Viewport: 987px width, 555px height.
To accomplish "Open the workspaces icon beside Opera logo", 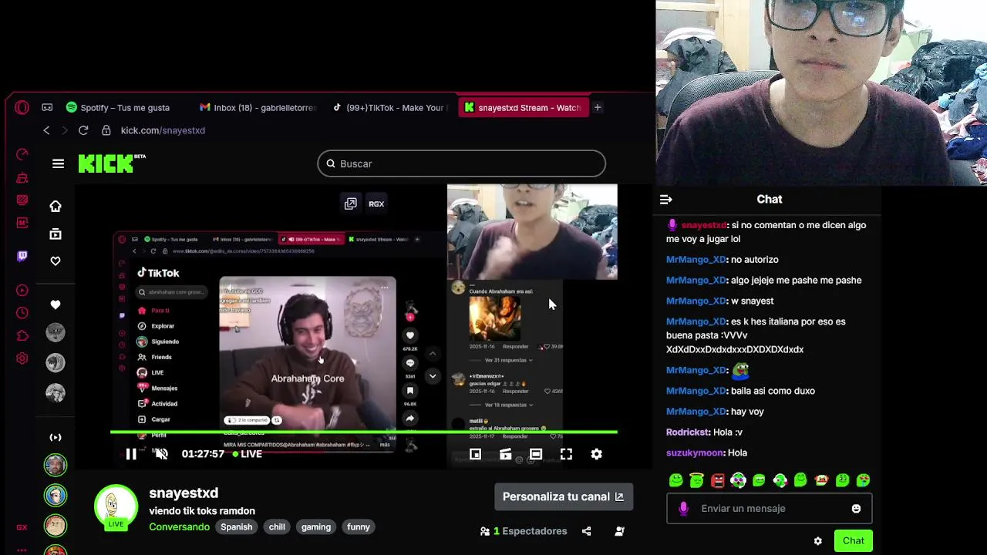I will tap(47, 108).
